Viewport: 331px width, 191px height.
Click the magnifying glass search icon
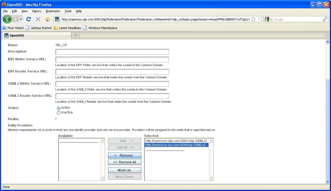325,19
